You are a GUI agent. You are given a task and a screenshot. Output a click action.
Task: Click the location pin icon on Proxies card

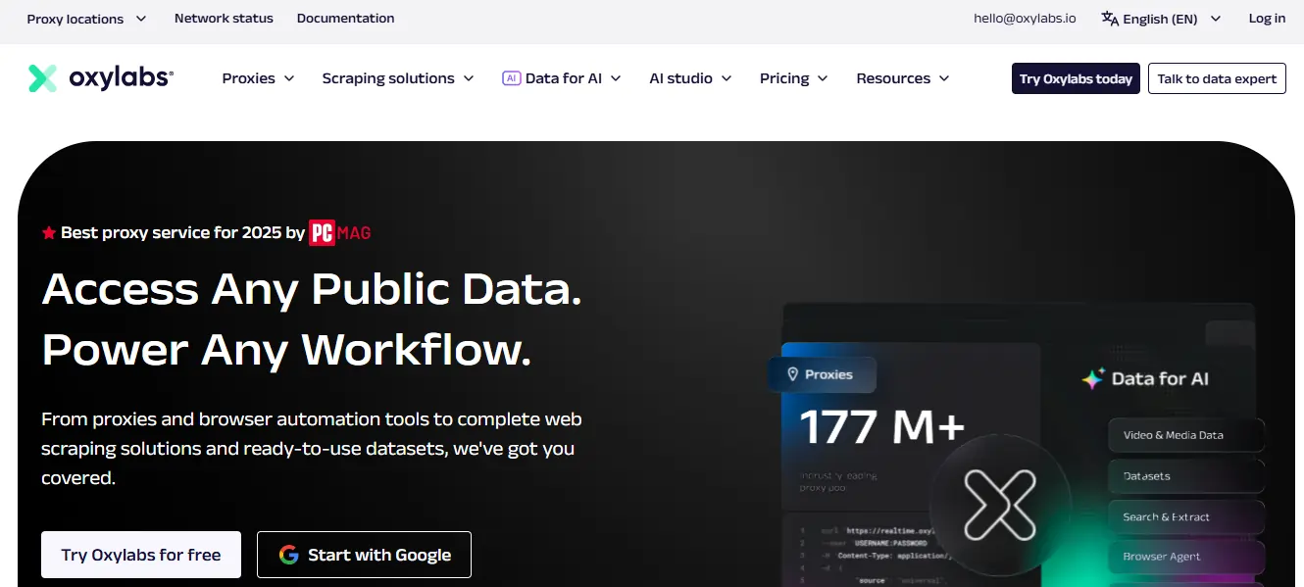[792, 374]
